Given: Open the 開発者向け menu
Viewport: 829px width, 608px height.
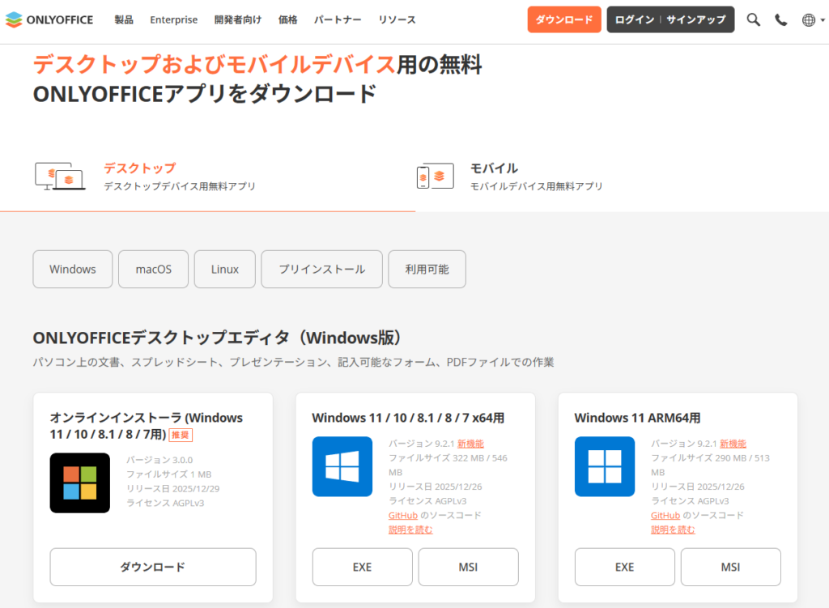Looking at the screenshot, I should [238, 19].
